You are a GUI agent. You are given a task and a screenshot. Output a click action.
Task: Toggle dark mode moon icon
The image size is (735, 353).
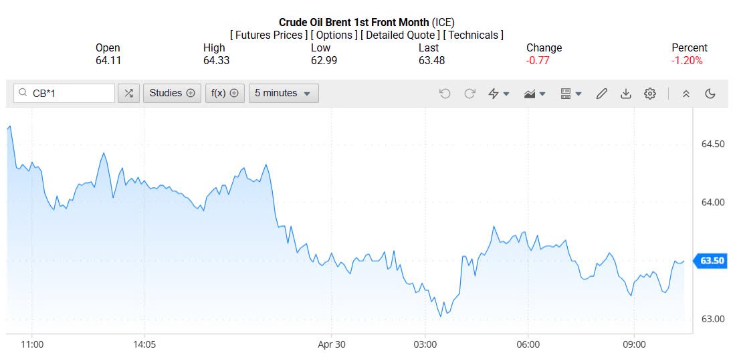click(710, 94)
